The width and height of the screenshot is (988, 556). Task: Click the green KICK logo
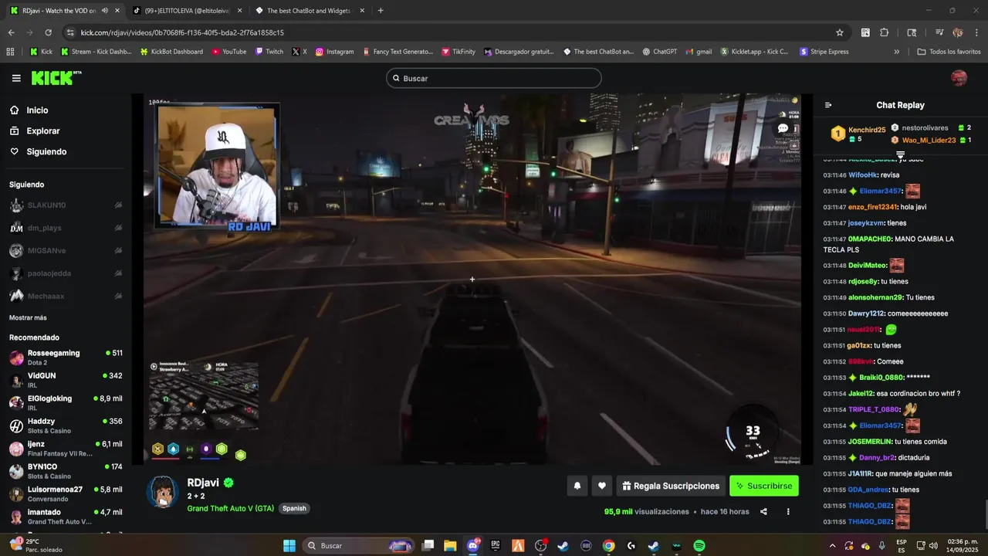(x=56, y=78)
